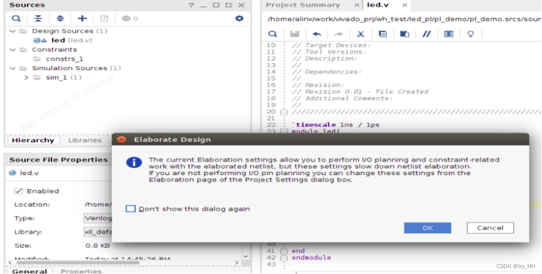Switch to Properties tab at bottom
This screenshot has width=542, height=274.
(x=81, y=271)
